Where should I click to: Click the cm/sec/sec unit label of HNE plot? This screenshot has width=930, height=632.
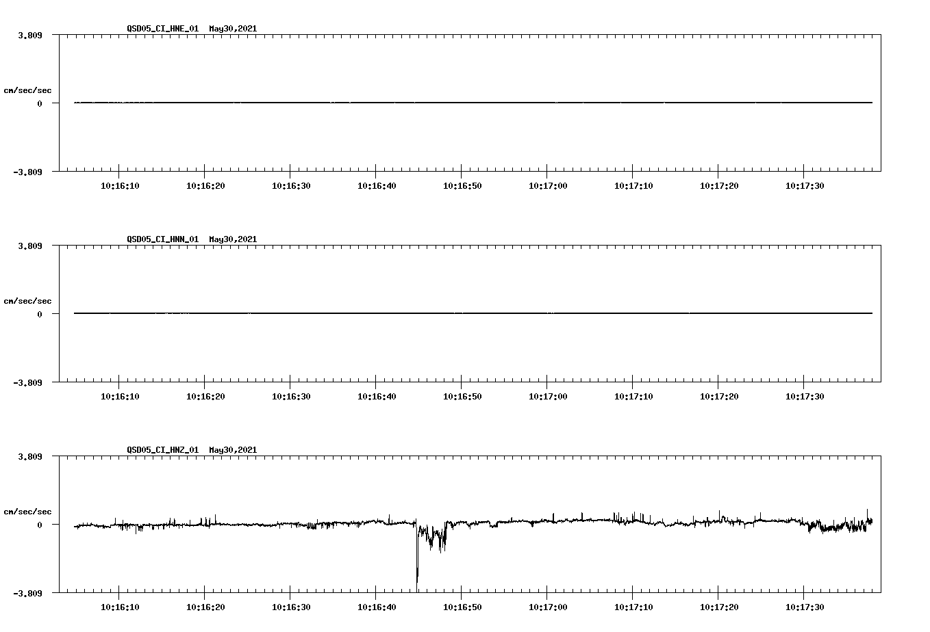[x=27, y=90]
